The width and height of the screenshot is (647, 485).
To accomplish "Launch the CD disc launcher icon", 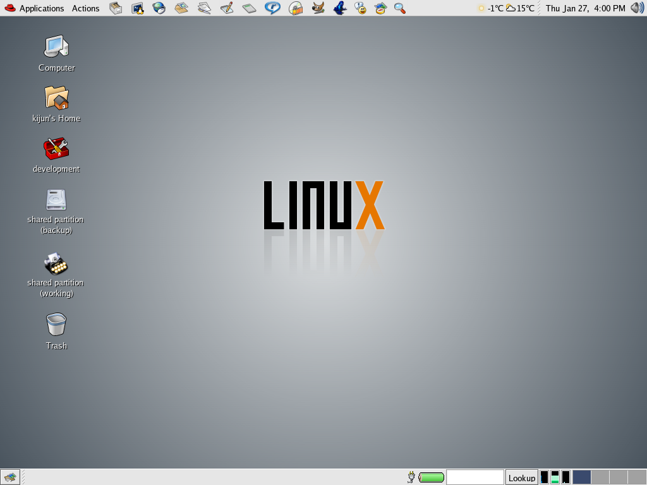I will pos(296,8).
